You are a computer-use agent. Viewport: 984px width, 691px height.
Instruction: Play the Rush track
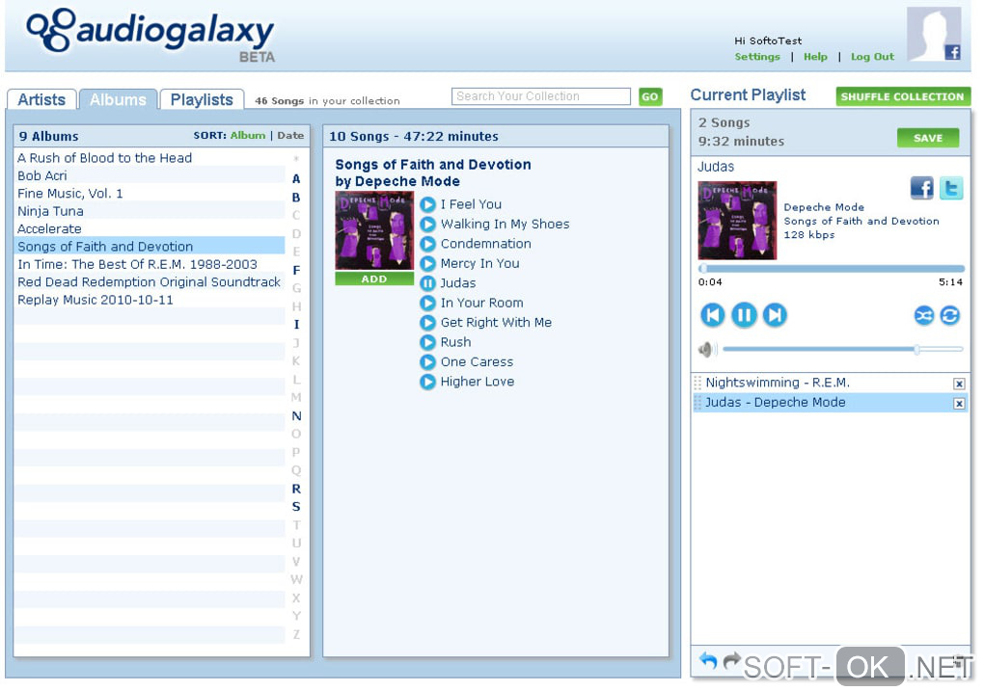click(427, 343)
